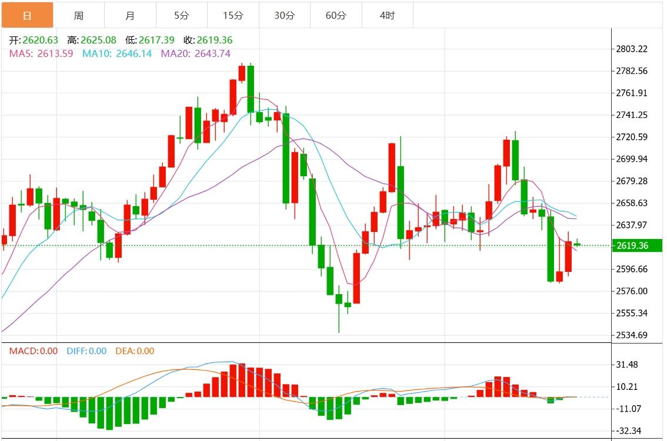Select the DEA indicator label
Image resolution: width=667 pixels, height=441 pixels.
pyautogui.click(x=135, y=351)
